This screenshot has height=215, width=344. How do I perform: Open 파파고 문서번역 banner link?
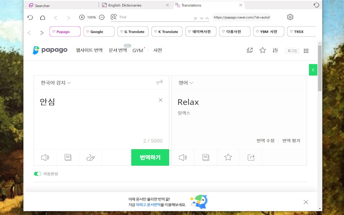[148, 205]
